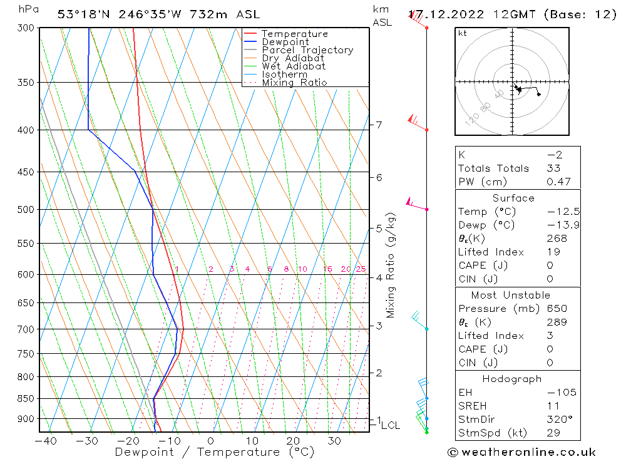Viewport: 626px width, 459px height.
Task: Click the 30 temperature axis label
Action: pos(334,441)
